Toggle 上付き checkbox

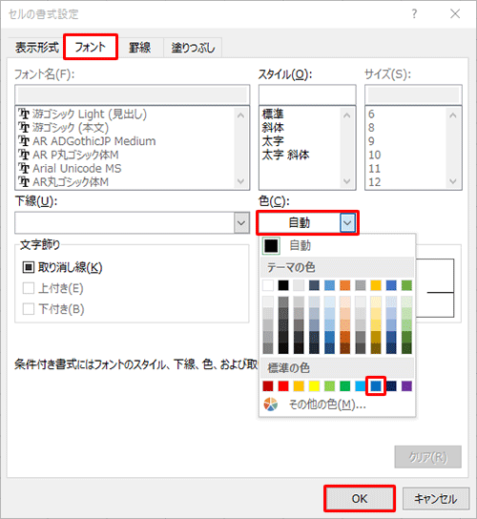coord(28,288)
